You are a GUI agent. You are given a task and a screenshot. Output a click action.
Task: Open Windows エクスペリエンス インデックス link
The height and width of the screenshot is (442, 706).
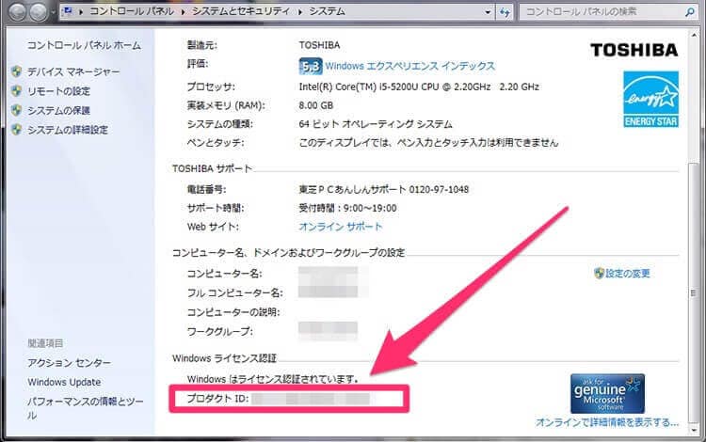pyautogui.click(x=409, y=66)
